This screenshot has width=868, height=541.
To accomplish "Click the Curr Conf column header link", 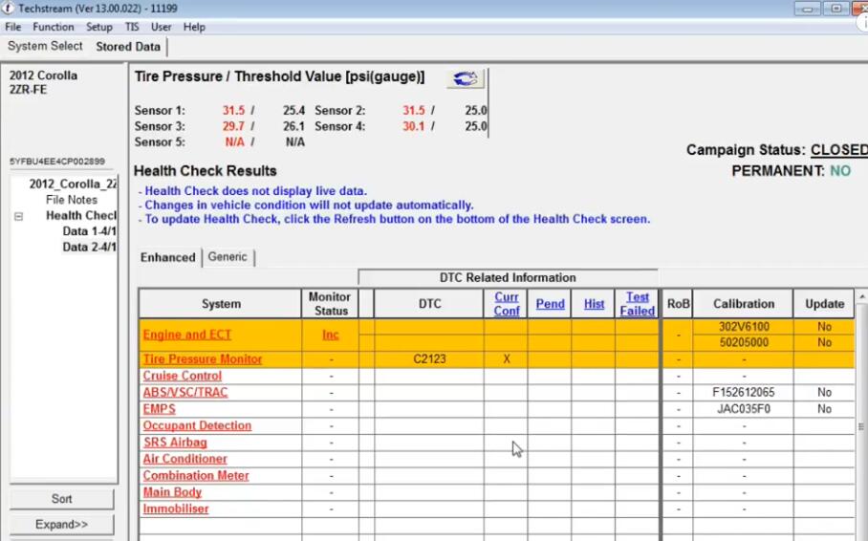I will tap(507, 303).
